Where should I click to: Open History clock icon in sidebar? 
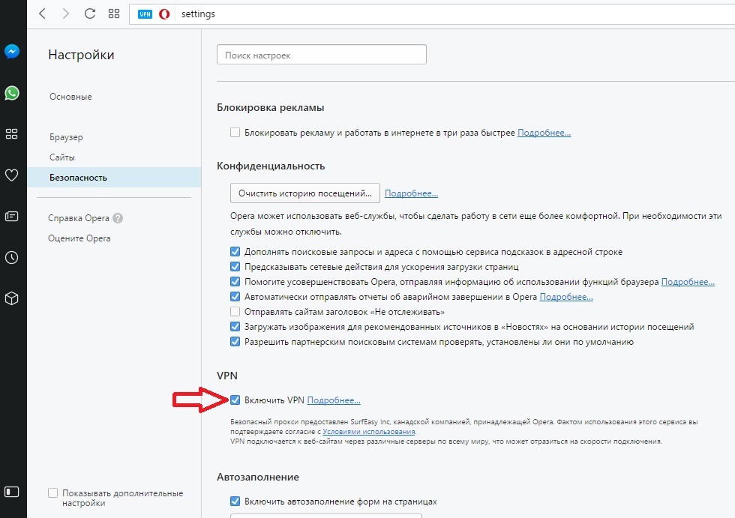(12, 257)
